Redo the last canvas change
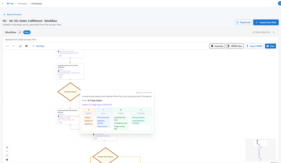This screenshot has width=281, height=163. click(13, 46)
